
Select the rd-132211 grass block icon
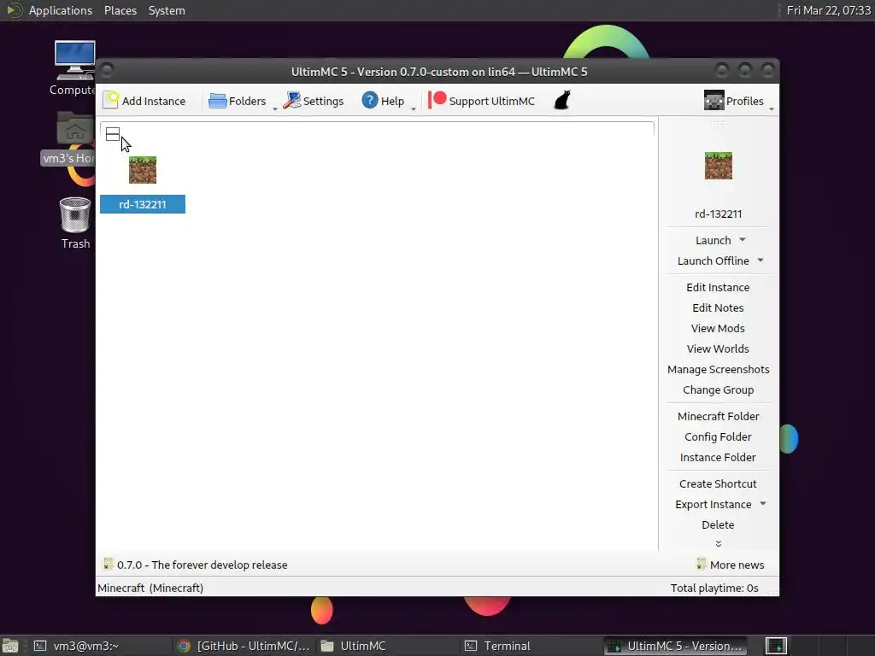(x=143, y=170)
